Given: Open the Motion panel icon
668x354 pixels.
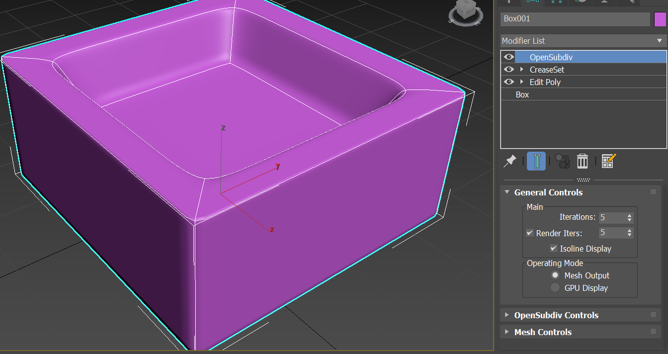Looking at the screenshot, I should pyautogui.click(x=580, y=2).
